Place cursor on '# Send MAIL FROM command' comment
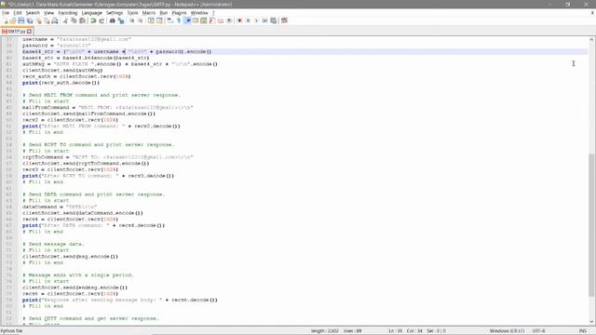 point(102,95)
